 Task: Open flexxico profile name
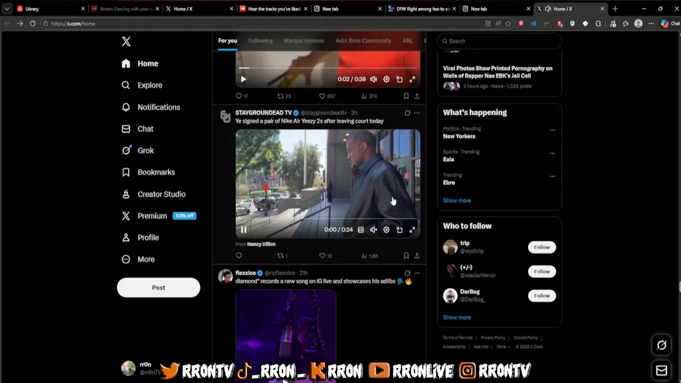(x=246, y=273)
